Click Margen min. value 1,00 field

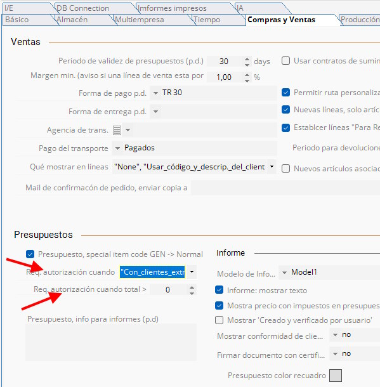point(225,77)
